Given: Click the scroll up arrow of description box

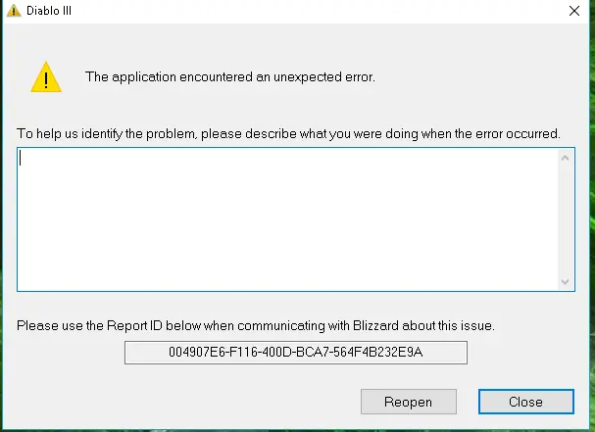Looking at the screenshot, I should [x=566, y=158].
